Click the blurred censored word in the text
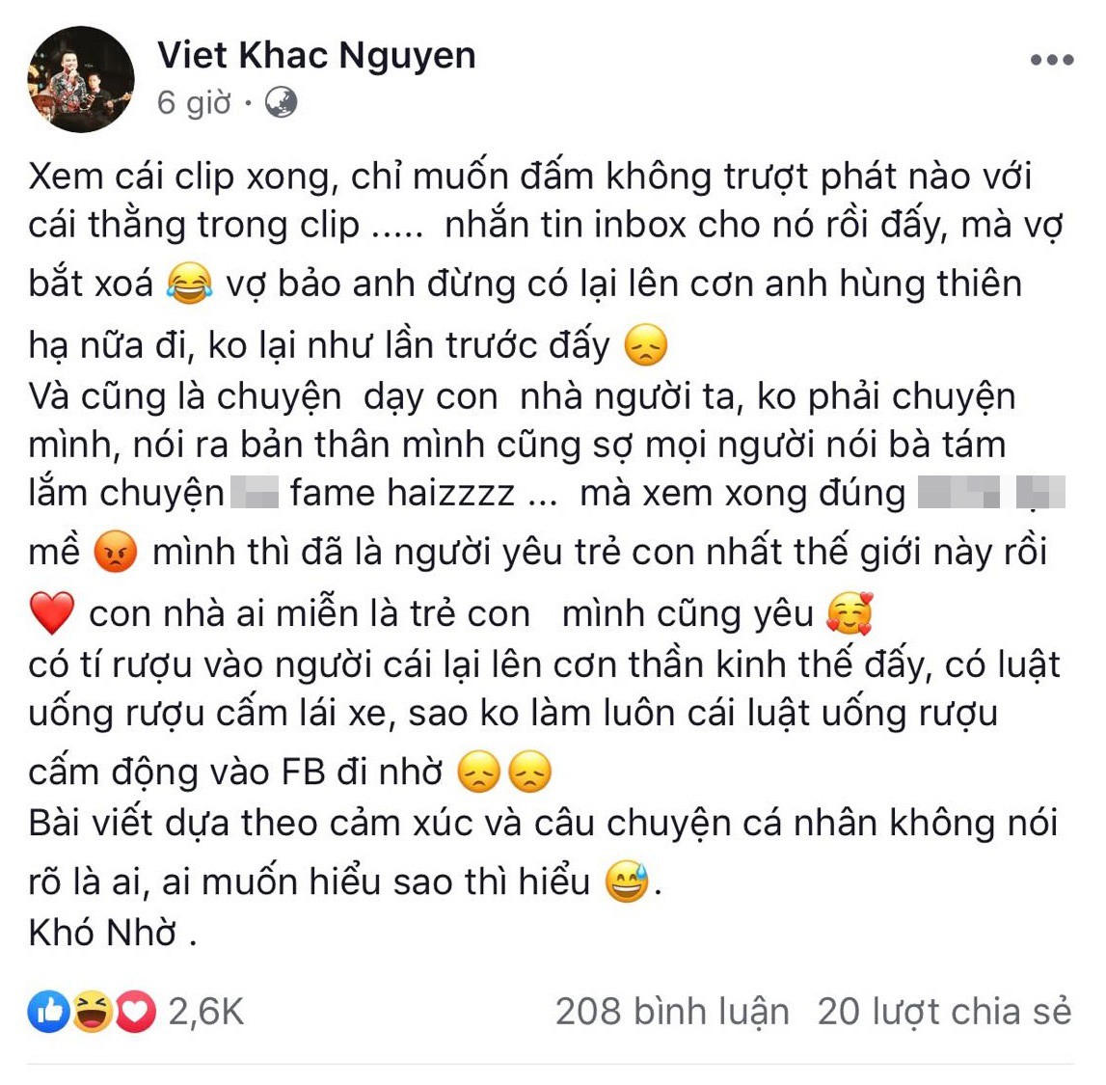This screenshot has width=1106, height=1085. point(256,492)
